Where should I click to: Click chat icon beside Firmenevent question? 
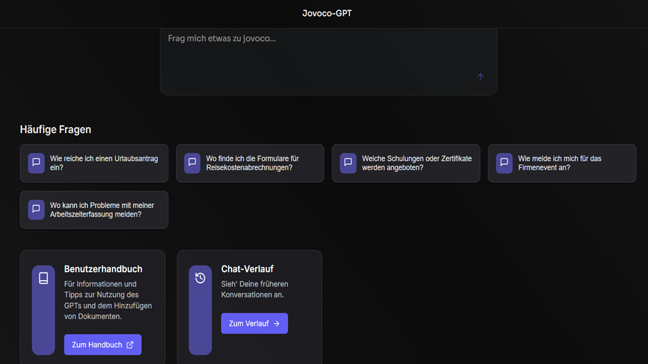tap(504, 162)
